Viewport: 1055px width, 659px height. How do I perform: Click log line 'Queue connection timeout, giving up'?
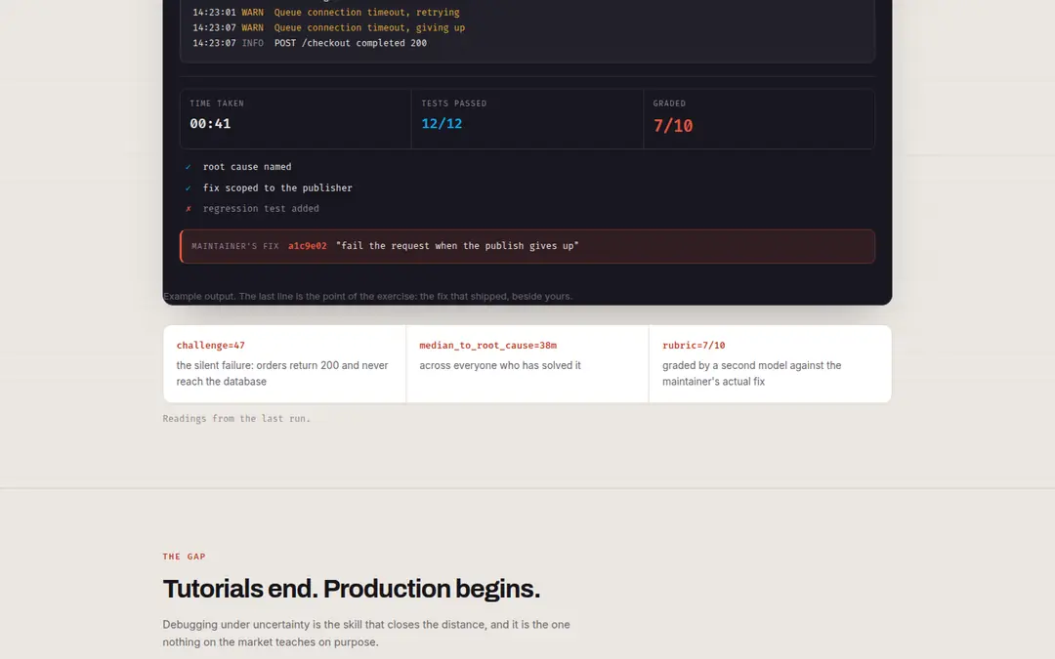click(369, 27)
